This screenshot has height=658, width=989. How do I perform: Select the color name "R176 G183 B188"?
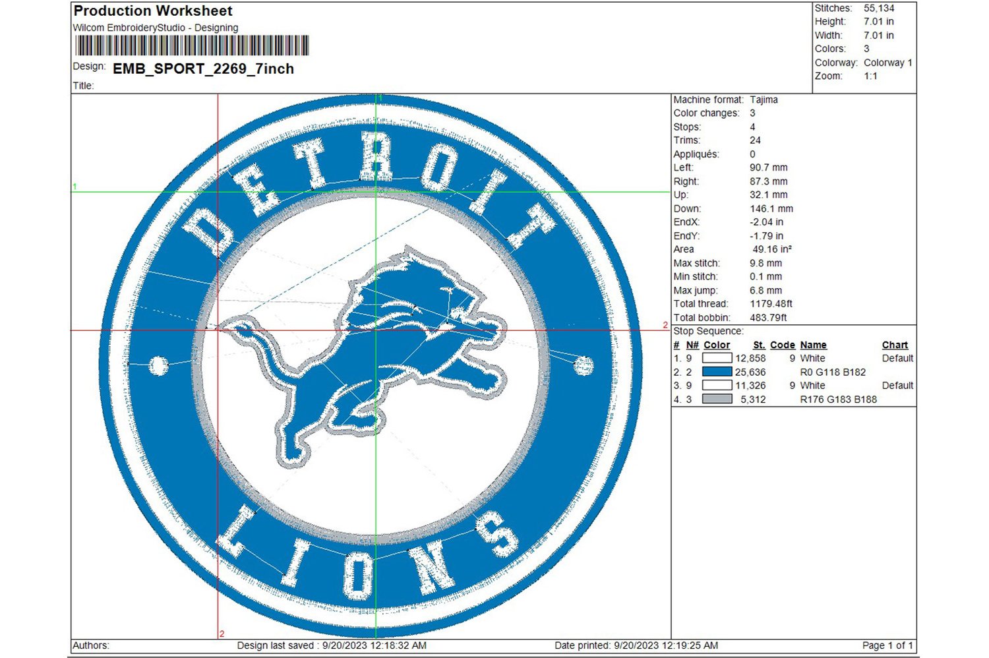pyautogui.click(x=838, y=399)
